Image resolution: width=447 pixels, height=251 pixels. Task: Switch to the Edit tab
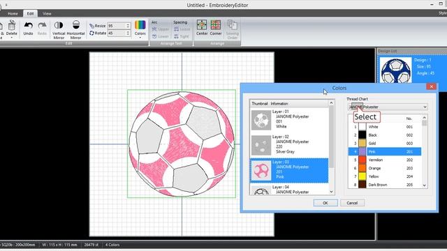tap(30, 13)
